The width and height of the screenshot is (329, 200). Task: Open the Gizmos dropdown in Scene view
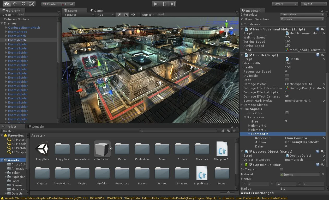(147, 15)
